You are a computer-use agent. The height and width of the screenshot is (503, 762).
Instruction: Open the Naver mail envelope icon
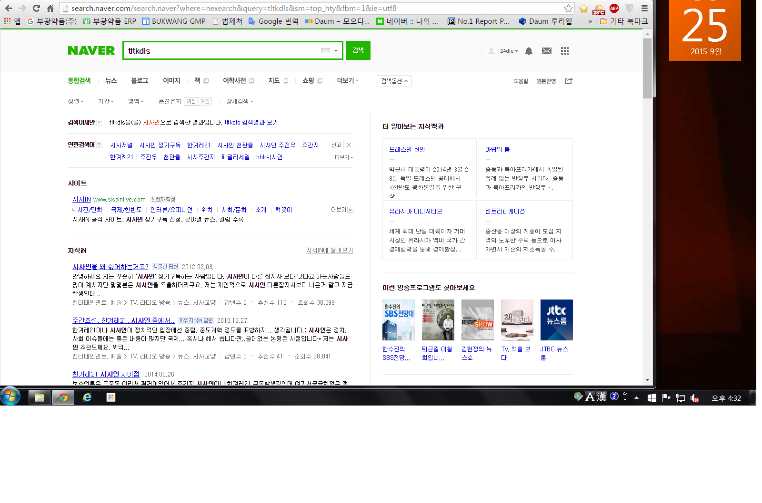point(547,51)
